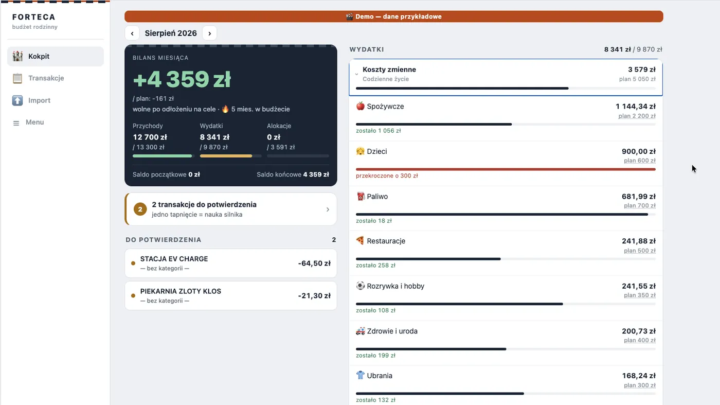
Task: Click the Saldo końcowe 4 359 zł text
Action: (x=293, y=174)
